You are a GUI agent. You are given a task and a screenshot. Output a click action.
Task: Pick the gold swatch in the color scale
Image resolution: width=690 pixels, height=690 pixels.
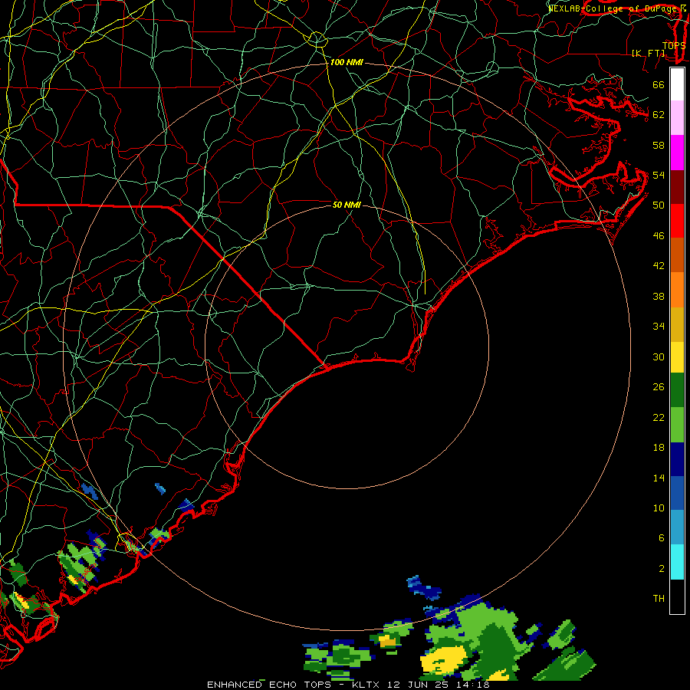pyautogui.click(x=677, y=324)
